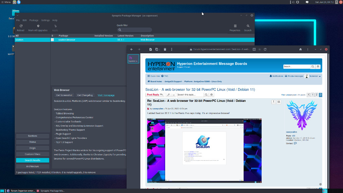Click the previous page arrow in pagination

(x=308, y=95)
